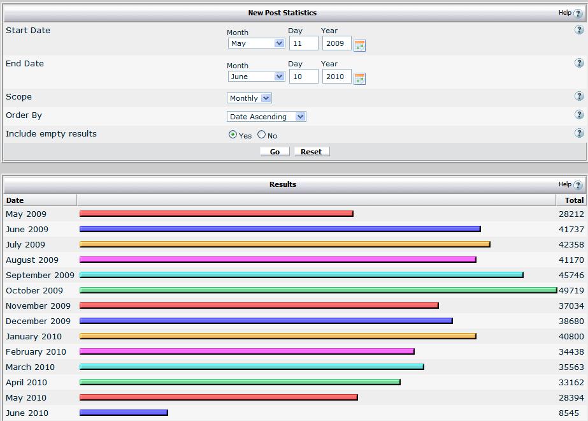Click the End Date year field
This screenshot has height=421, width=588.
tap(336, 77)
